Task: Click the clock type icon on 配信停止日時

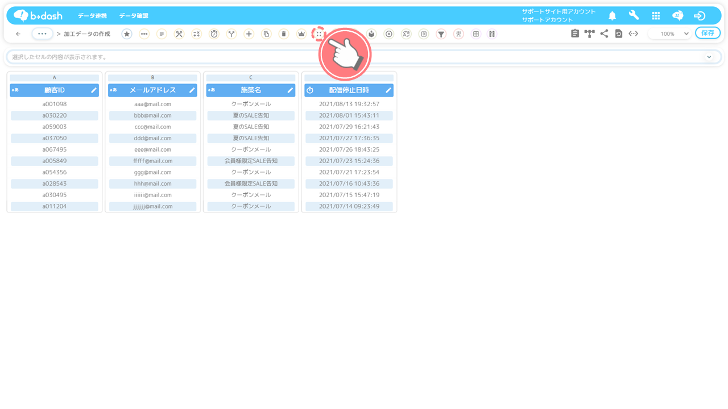Action: [x=310, y=90]
